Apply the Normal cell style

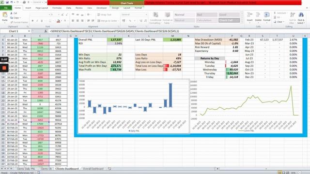click(184, 14)
